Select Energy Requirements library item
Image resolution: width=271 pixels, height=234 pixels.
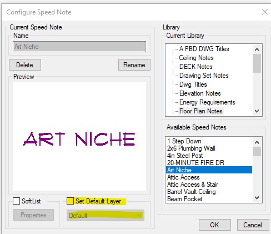[207, 102]
